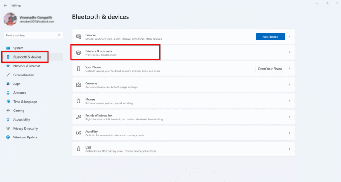
Task: Click the AutoPlay icon
Action: click(x=79, y=133)
